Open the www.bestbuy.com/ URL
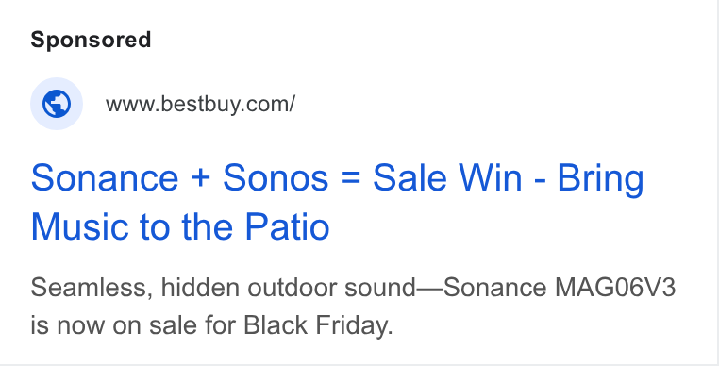This screenshot has width=719, height=366. tap(200, 104)
